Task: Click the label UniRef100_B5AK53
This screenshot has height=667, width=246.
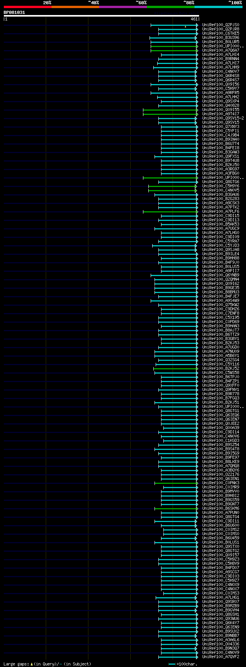Action: coord(221,224)
